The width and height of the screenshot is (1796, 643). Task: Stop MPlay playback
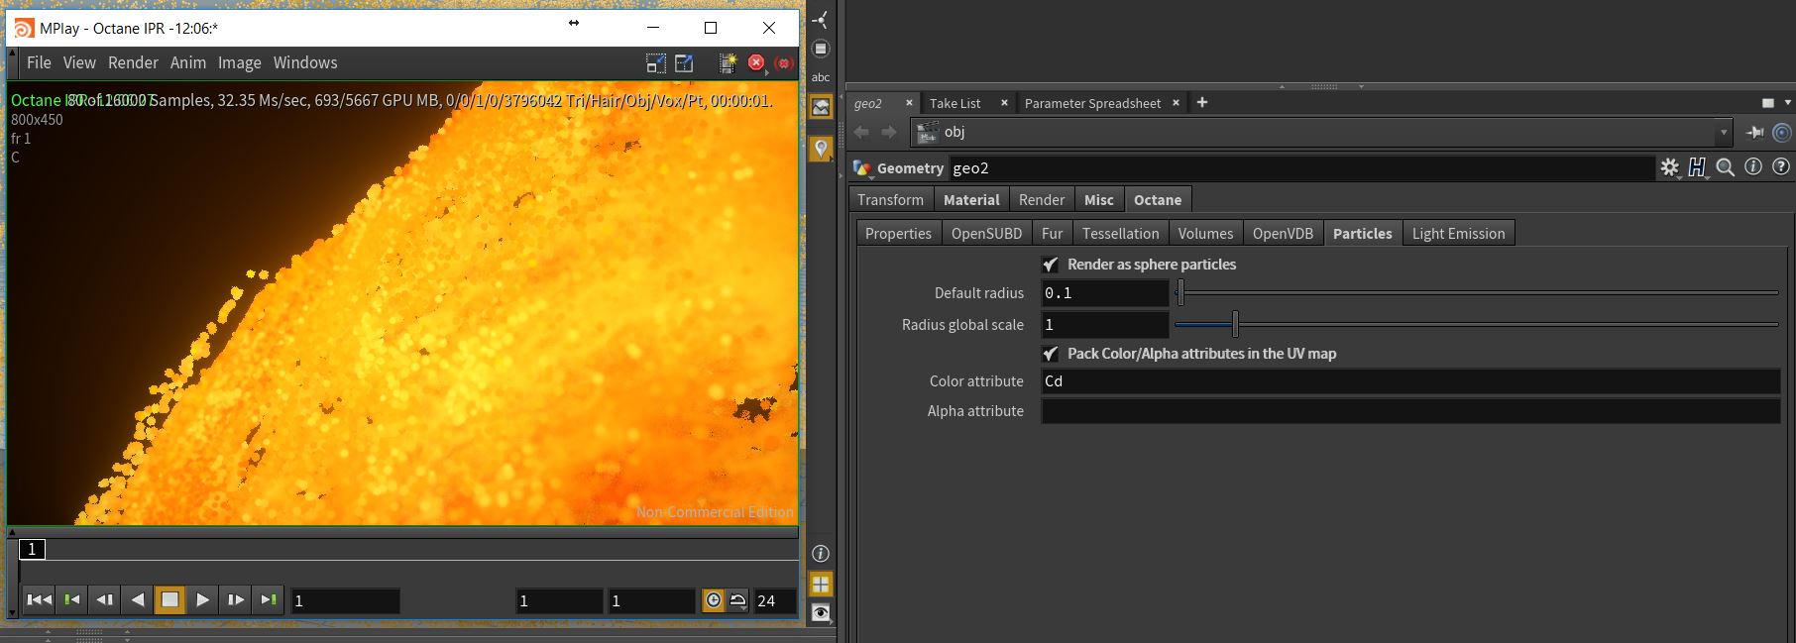point(169,599)
